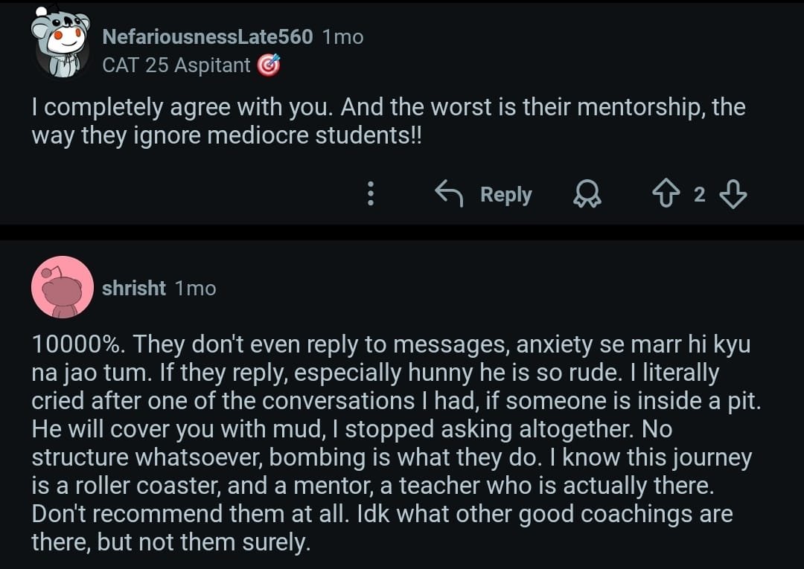Click the vote count number 2

pyautogui.click(x=699, y=195)
